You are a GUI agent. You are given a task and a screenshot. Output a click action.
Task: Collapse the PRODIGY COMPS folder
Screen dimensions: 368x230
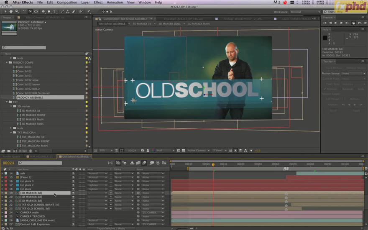click(7, 62)
